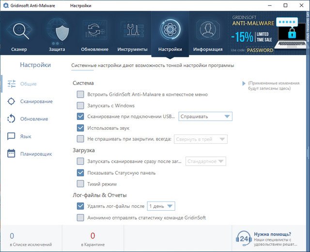Image resolution: width=310 pixels, height=252 pixels.
Task: Open the Спрашивать dropdown
Action: click(205, 117)
